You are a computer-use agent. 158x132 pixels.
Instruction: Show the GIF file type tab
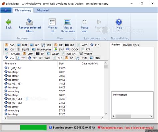(x=34, y=45)
